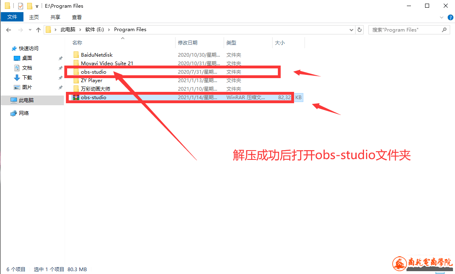Open Pictures (图片) in navigation pane
Screen dimensions: 455x274
click(x=27, y=87)
